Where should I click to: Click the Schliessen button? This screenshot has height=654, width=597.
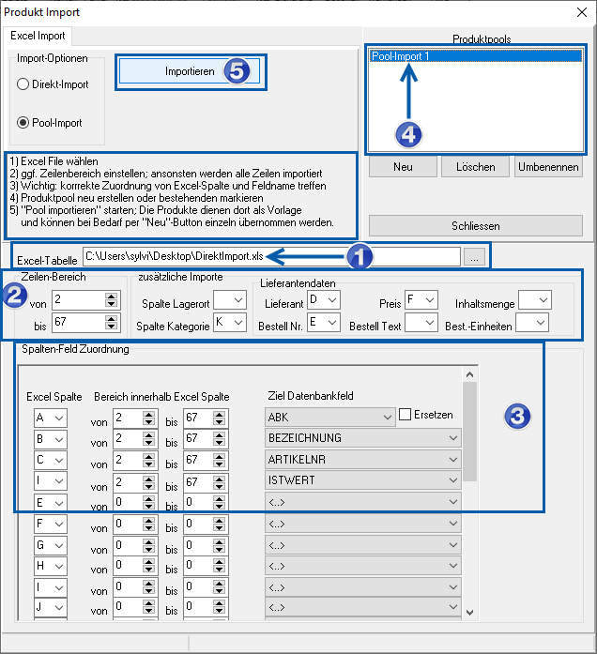click(476, 225)
